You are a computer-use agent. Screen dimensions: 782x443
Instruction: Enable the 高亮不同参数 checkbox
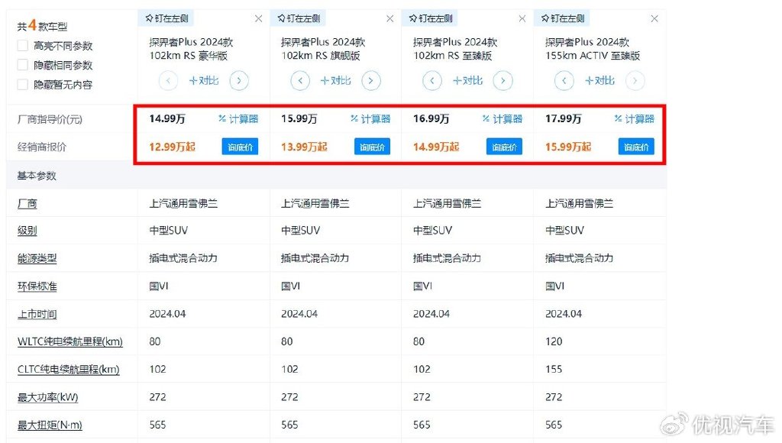(x=22, y=46)
